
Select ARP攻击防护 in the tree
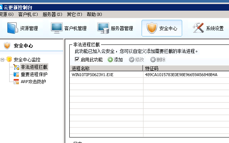(33, 82)
